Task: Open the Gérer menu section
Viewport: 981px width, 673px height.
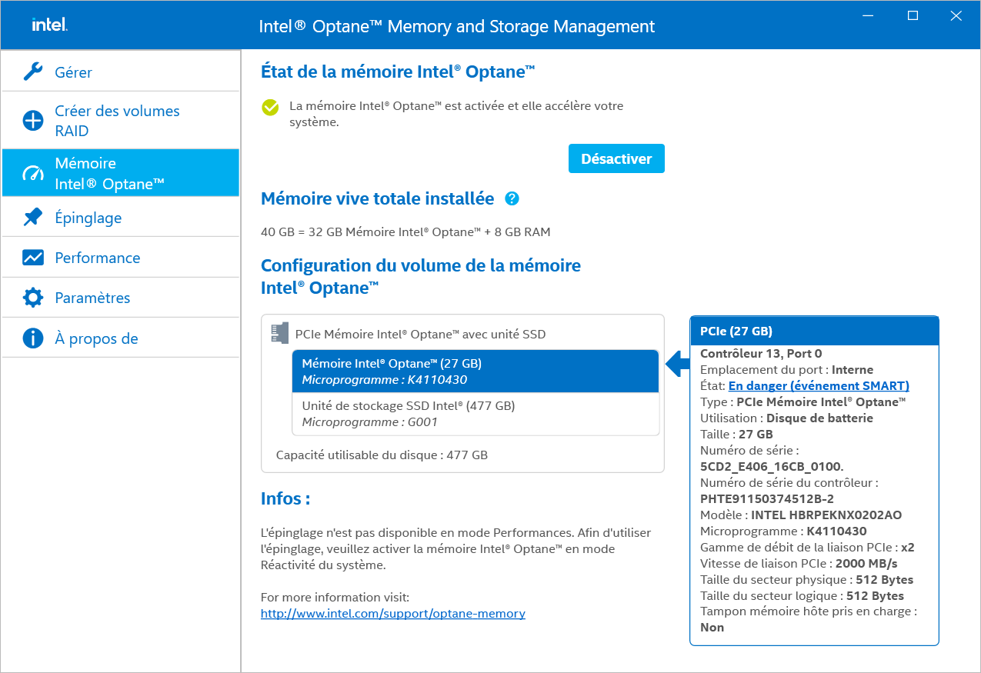Action: click(x=74, y=72)
